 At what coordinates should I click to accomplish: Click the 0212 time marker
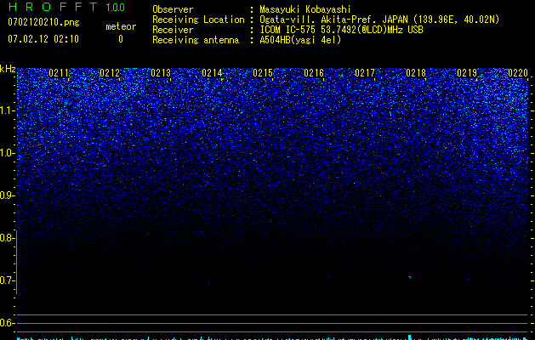(110, 73)
